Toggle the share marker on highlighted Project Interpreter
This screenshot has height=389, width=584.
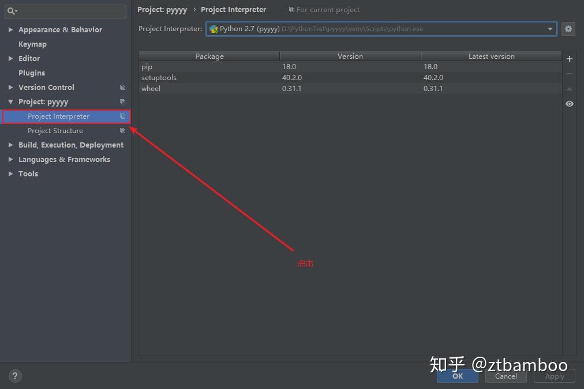click(x=122, y=116)
